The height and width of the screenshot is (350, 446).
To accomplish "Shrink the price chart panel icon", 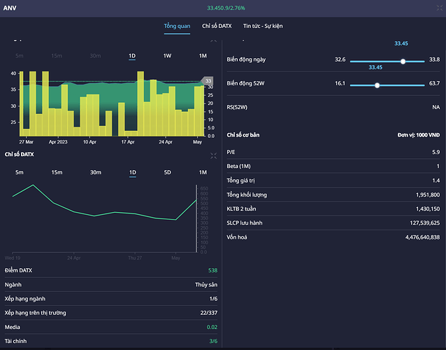I will pos(214,41).
